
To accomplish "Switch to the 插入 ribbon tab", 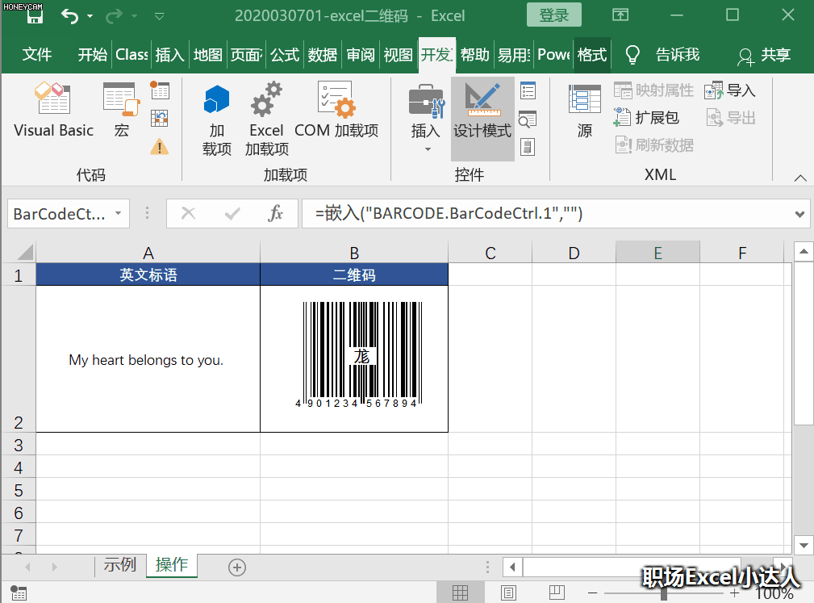I will [169, 54].
